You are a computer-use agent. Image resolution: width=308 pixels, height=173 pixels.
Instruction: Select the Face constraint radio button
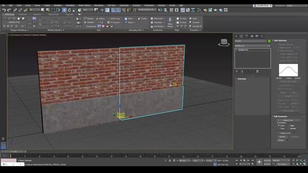click(279, 128)
